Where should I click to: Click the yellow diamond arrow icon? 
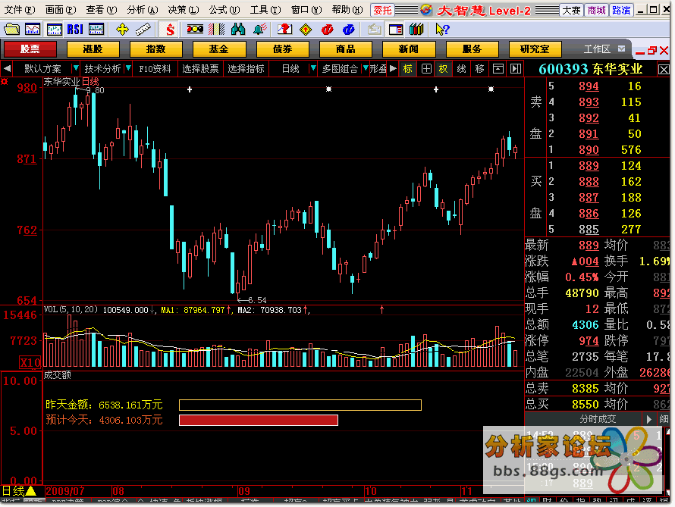tap(306, 30)
